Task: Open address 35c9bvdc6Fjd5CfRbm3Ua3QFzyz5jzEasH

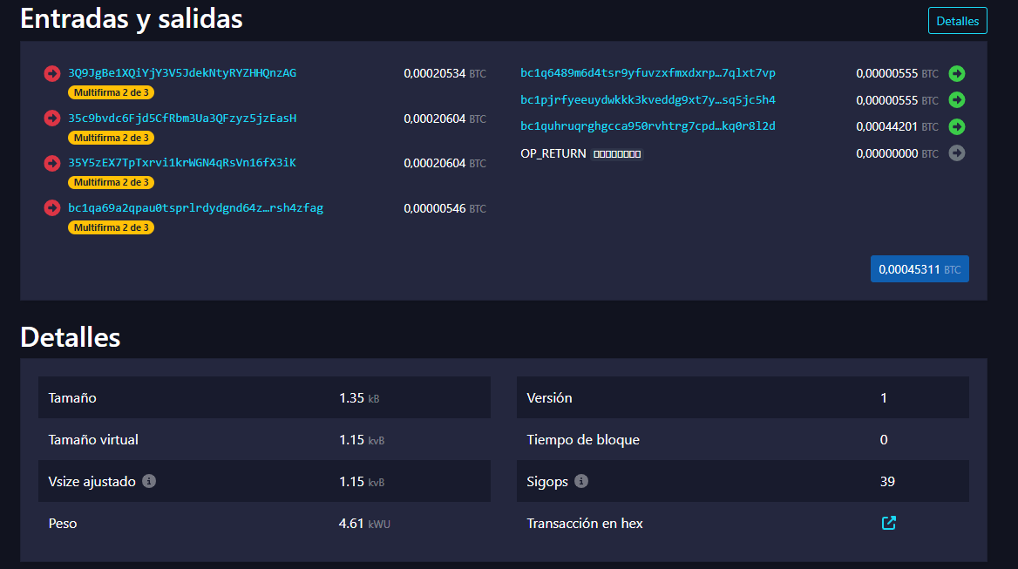Action: [x=183, y=119]
